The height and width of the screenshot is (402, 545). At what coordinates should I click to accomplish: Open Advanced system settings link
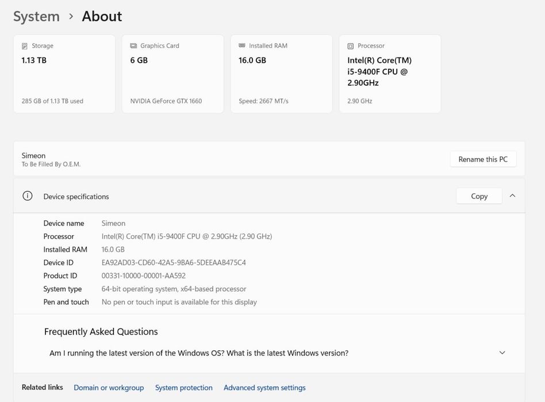(264, 388)
